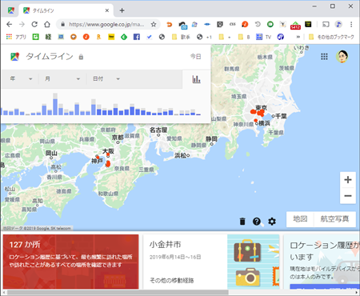Toggle the bar chart icon in timeline

[196, 79]
